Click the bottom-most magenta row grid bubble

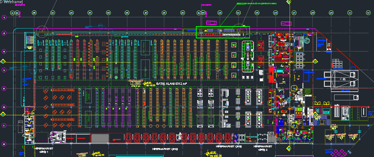[4, 144]
